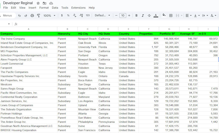Select cell Westcore
This screenshot has height=133, width=219.
click(28, 85)
